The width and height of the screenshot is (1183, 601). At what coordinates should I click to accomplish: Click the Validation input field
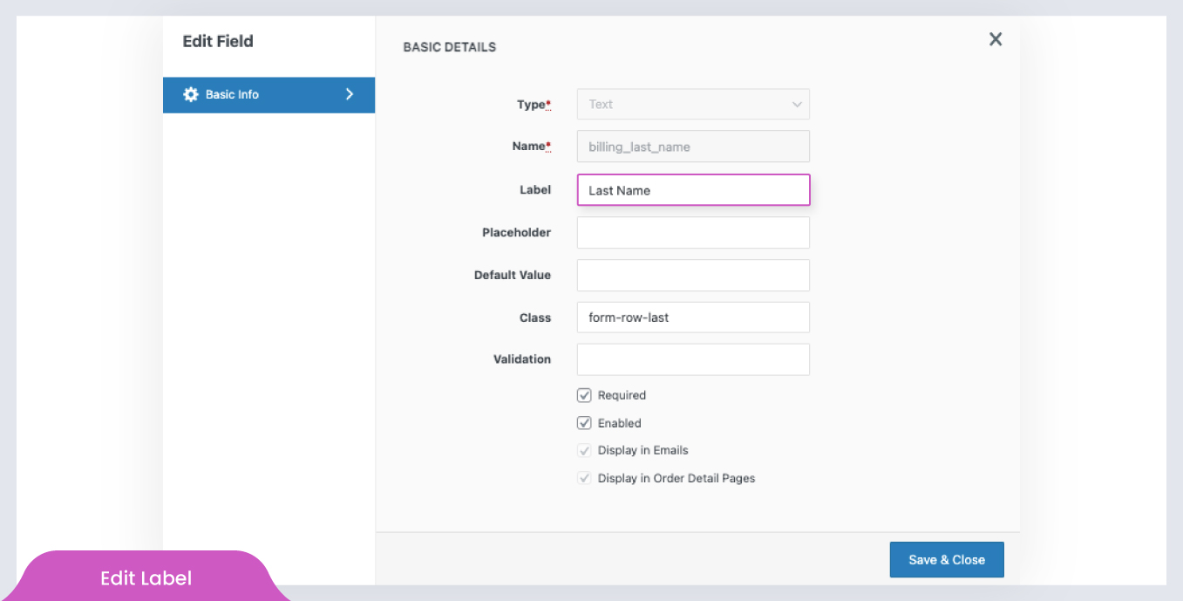pyautogui.click(x=693, y=359)
